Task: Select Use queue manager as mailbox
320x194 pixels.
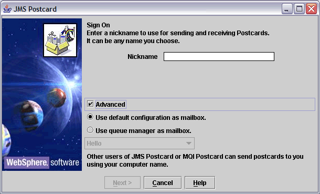Action: point(90,130)
